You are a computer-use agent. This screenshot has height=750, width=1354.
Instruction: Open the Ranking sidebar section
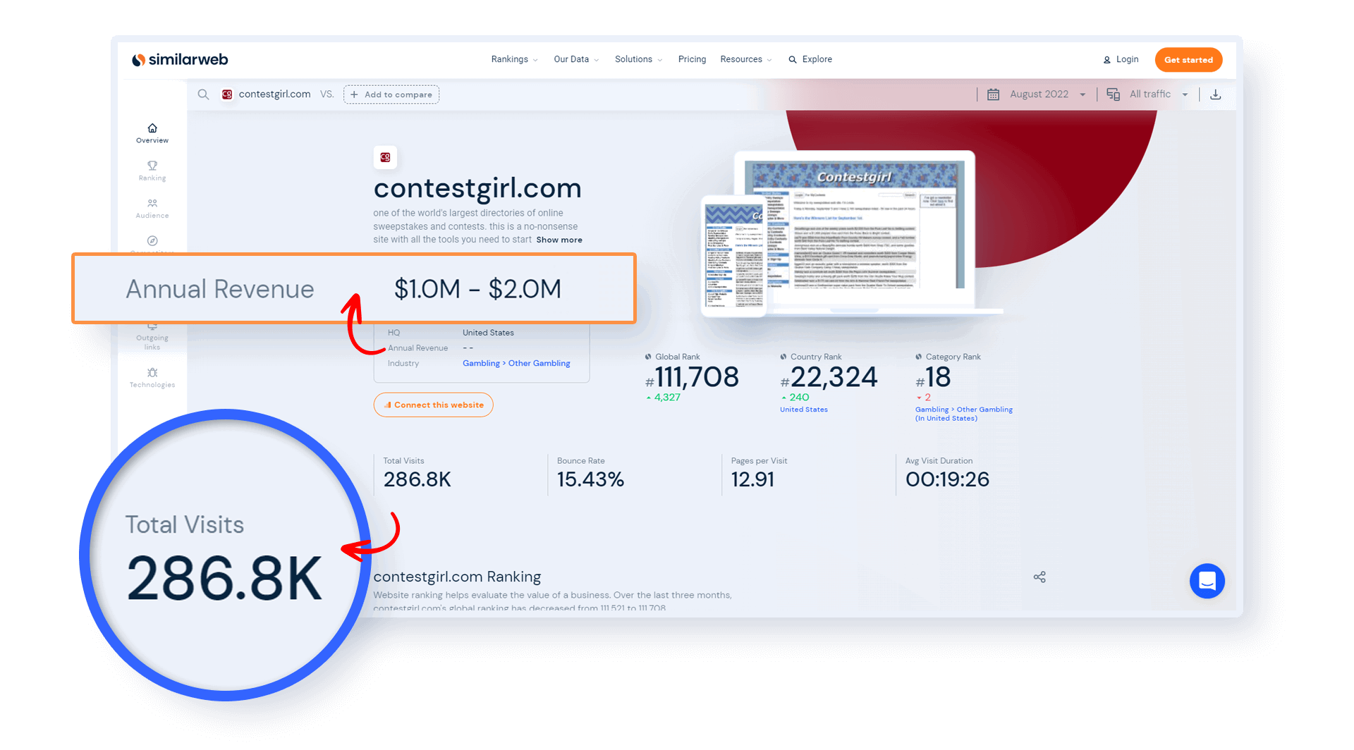(x=152, y=171)
